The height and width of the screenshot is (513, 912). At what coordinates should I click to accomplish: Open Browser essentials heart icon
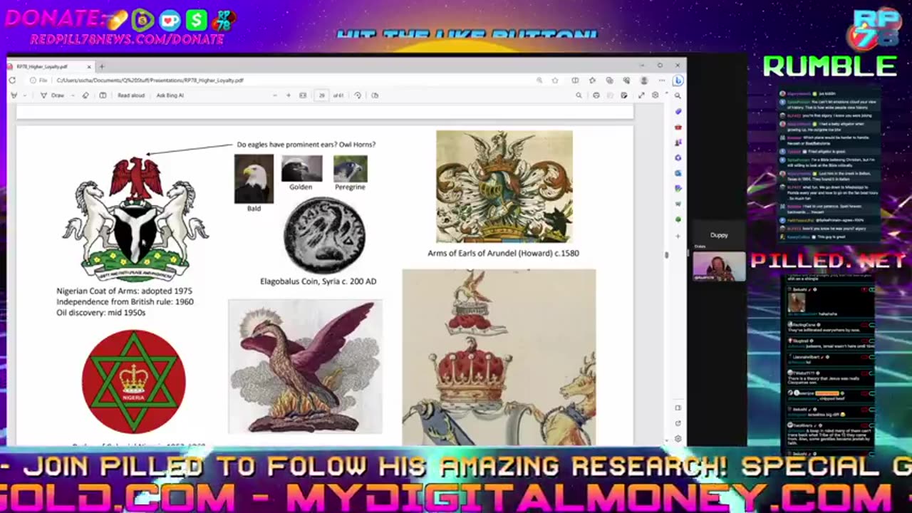pos(626,81)
